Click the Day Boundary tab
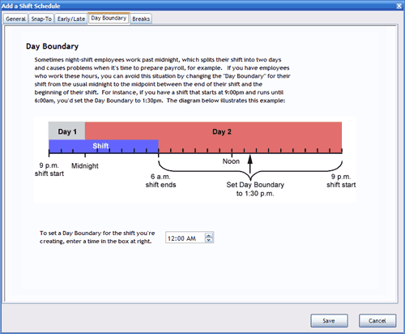This screenshot has height=334, width=405. pos(109,18)
